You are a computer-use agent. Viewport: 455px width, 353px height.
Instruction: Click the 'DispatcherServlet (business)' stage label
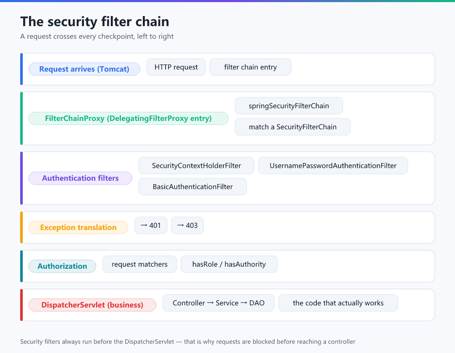click(92, 305)
